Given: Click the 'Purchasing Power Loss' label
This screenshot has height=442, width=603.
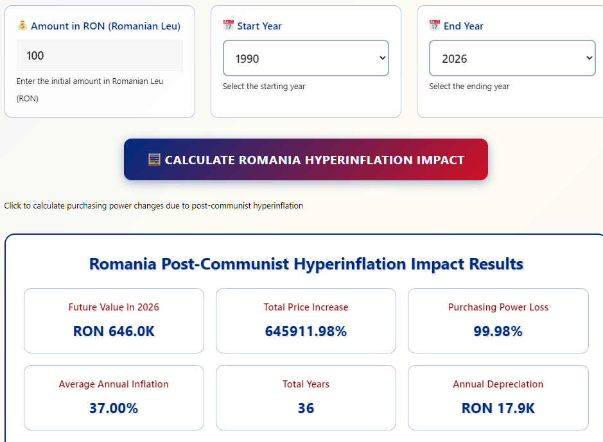Looking at the screenshot, I should point(498,307).
